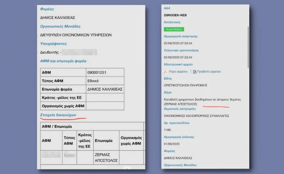Click the document preview icon

pos(195,71)
